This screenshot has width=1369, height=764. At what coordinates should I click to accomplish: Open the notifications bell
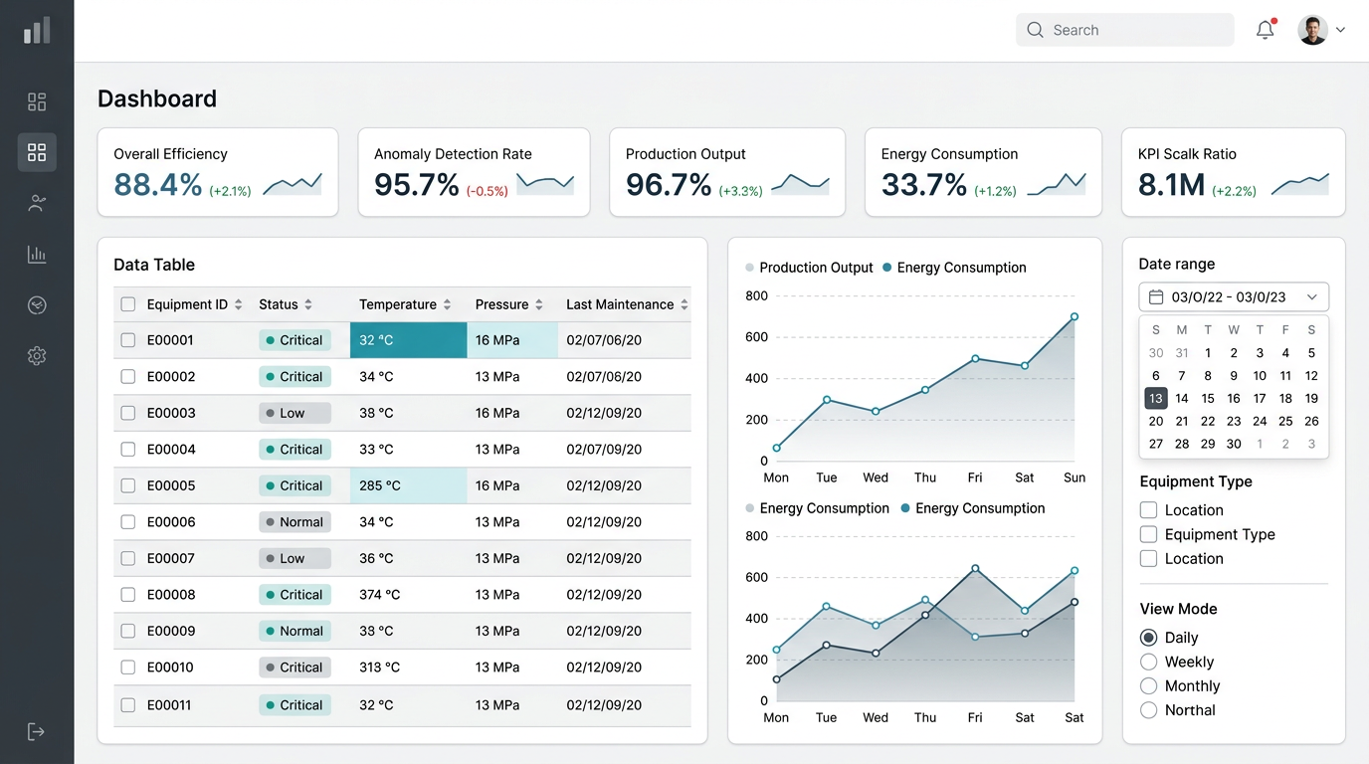pyautogui.click(x=1266, y=30)
